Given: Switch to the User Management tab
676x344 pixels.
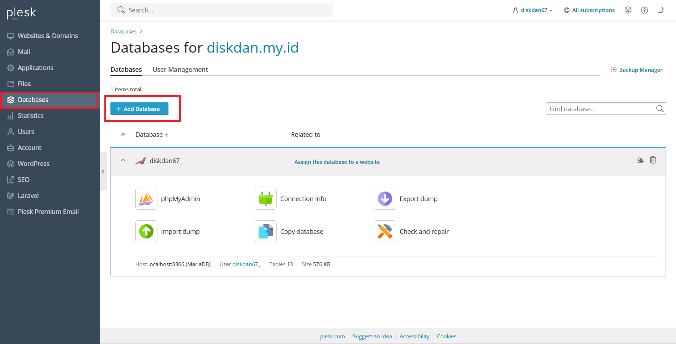Looking at the screenshot, I should pyautogui.click(x=180, y=70).
